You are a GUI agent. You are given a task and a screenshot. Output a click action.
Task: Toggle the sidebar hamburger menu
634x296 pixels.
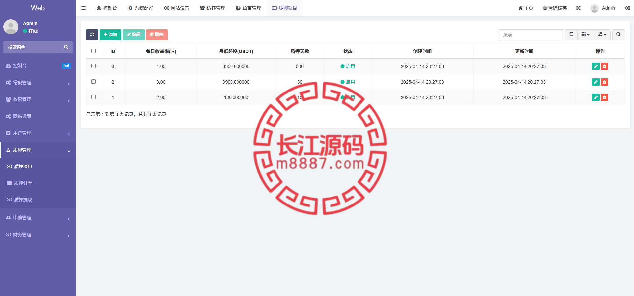[x=84, y=8]
